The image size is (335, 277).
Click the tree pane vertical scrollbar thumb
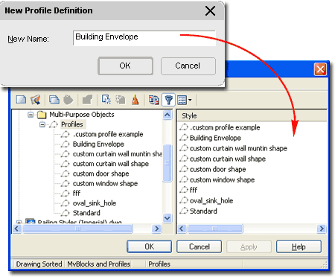(167, 163)
